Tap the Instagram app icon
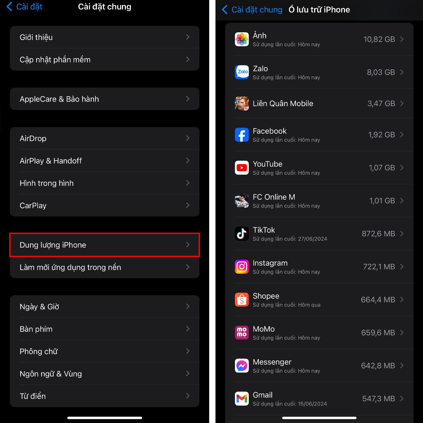 [x=242, y=267]
